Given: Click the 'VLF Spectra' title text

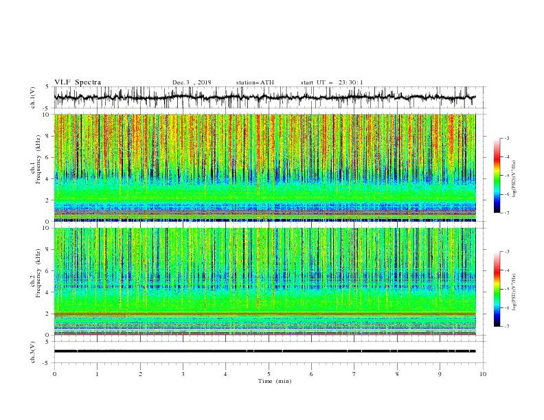Looking at the screenshot, I should pyautogui.click(x=78, y=82).
